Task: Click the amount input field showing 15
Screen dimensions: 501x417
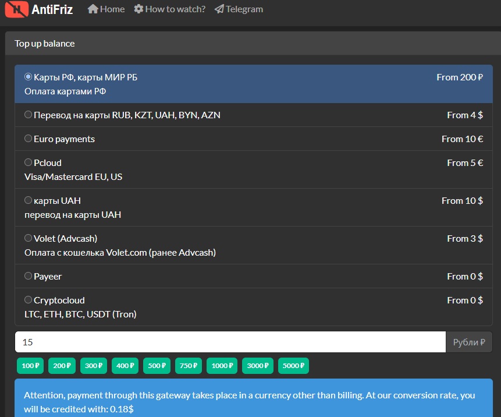Action: pyautogui.click(x=230, y=342)
